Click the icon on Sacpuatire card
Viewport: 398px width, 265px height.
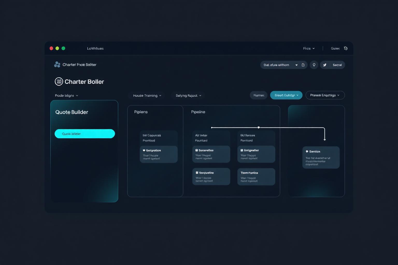197,173
